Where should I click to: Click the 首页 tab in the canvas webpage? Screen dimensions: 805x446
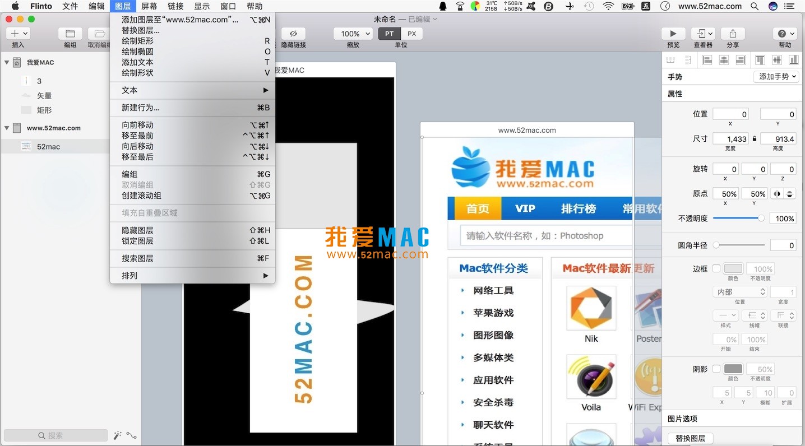click(x=478, y=208)
